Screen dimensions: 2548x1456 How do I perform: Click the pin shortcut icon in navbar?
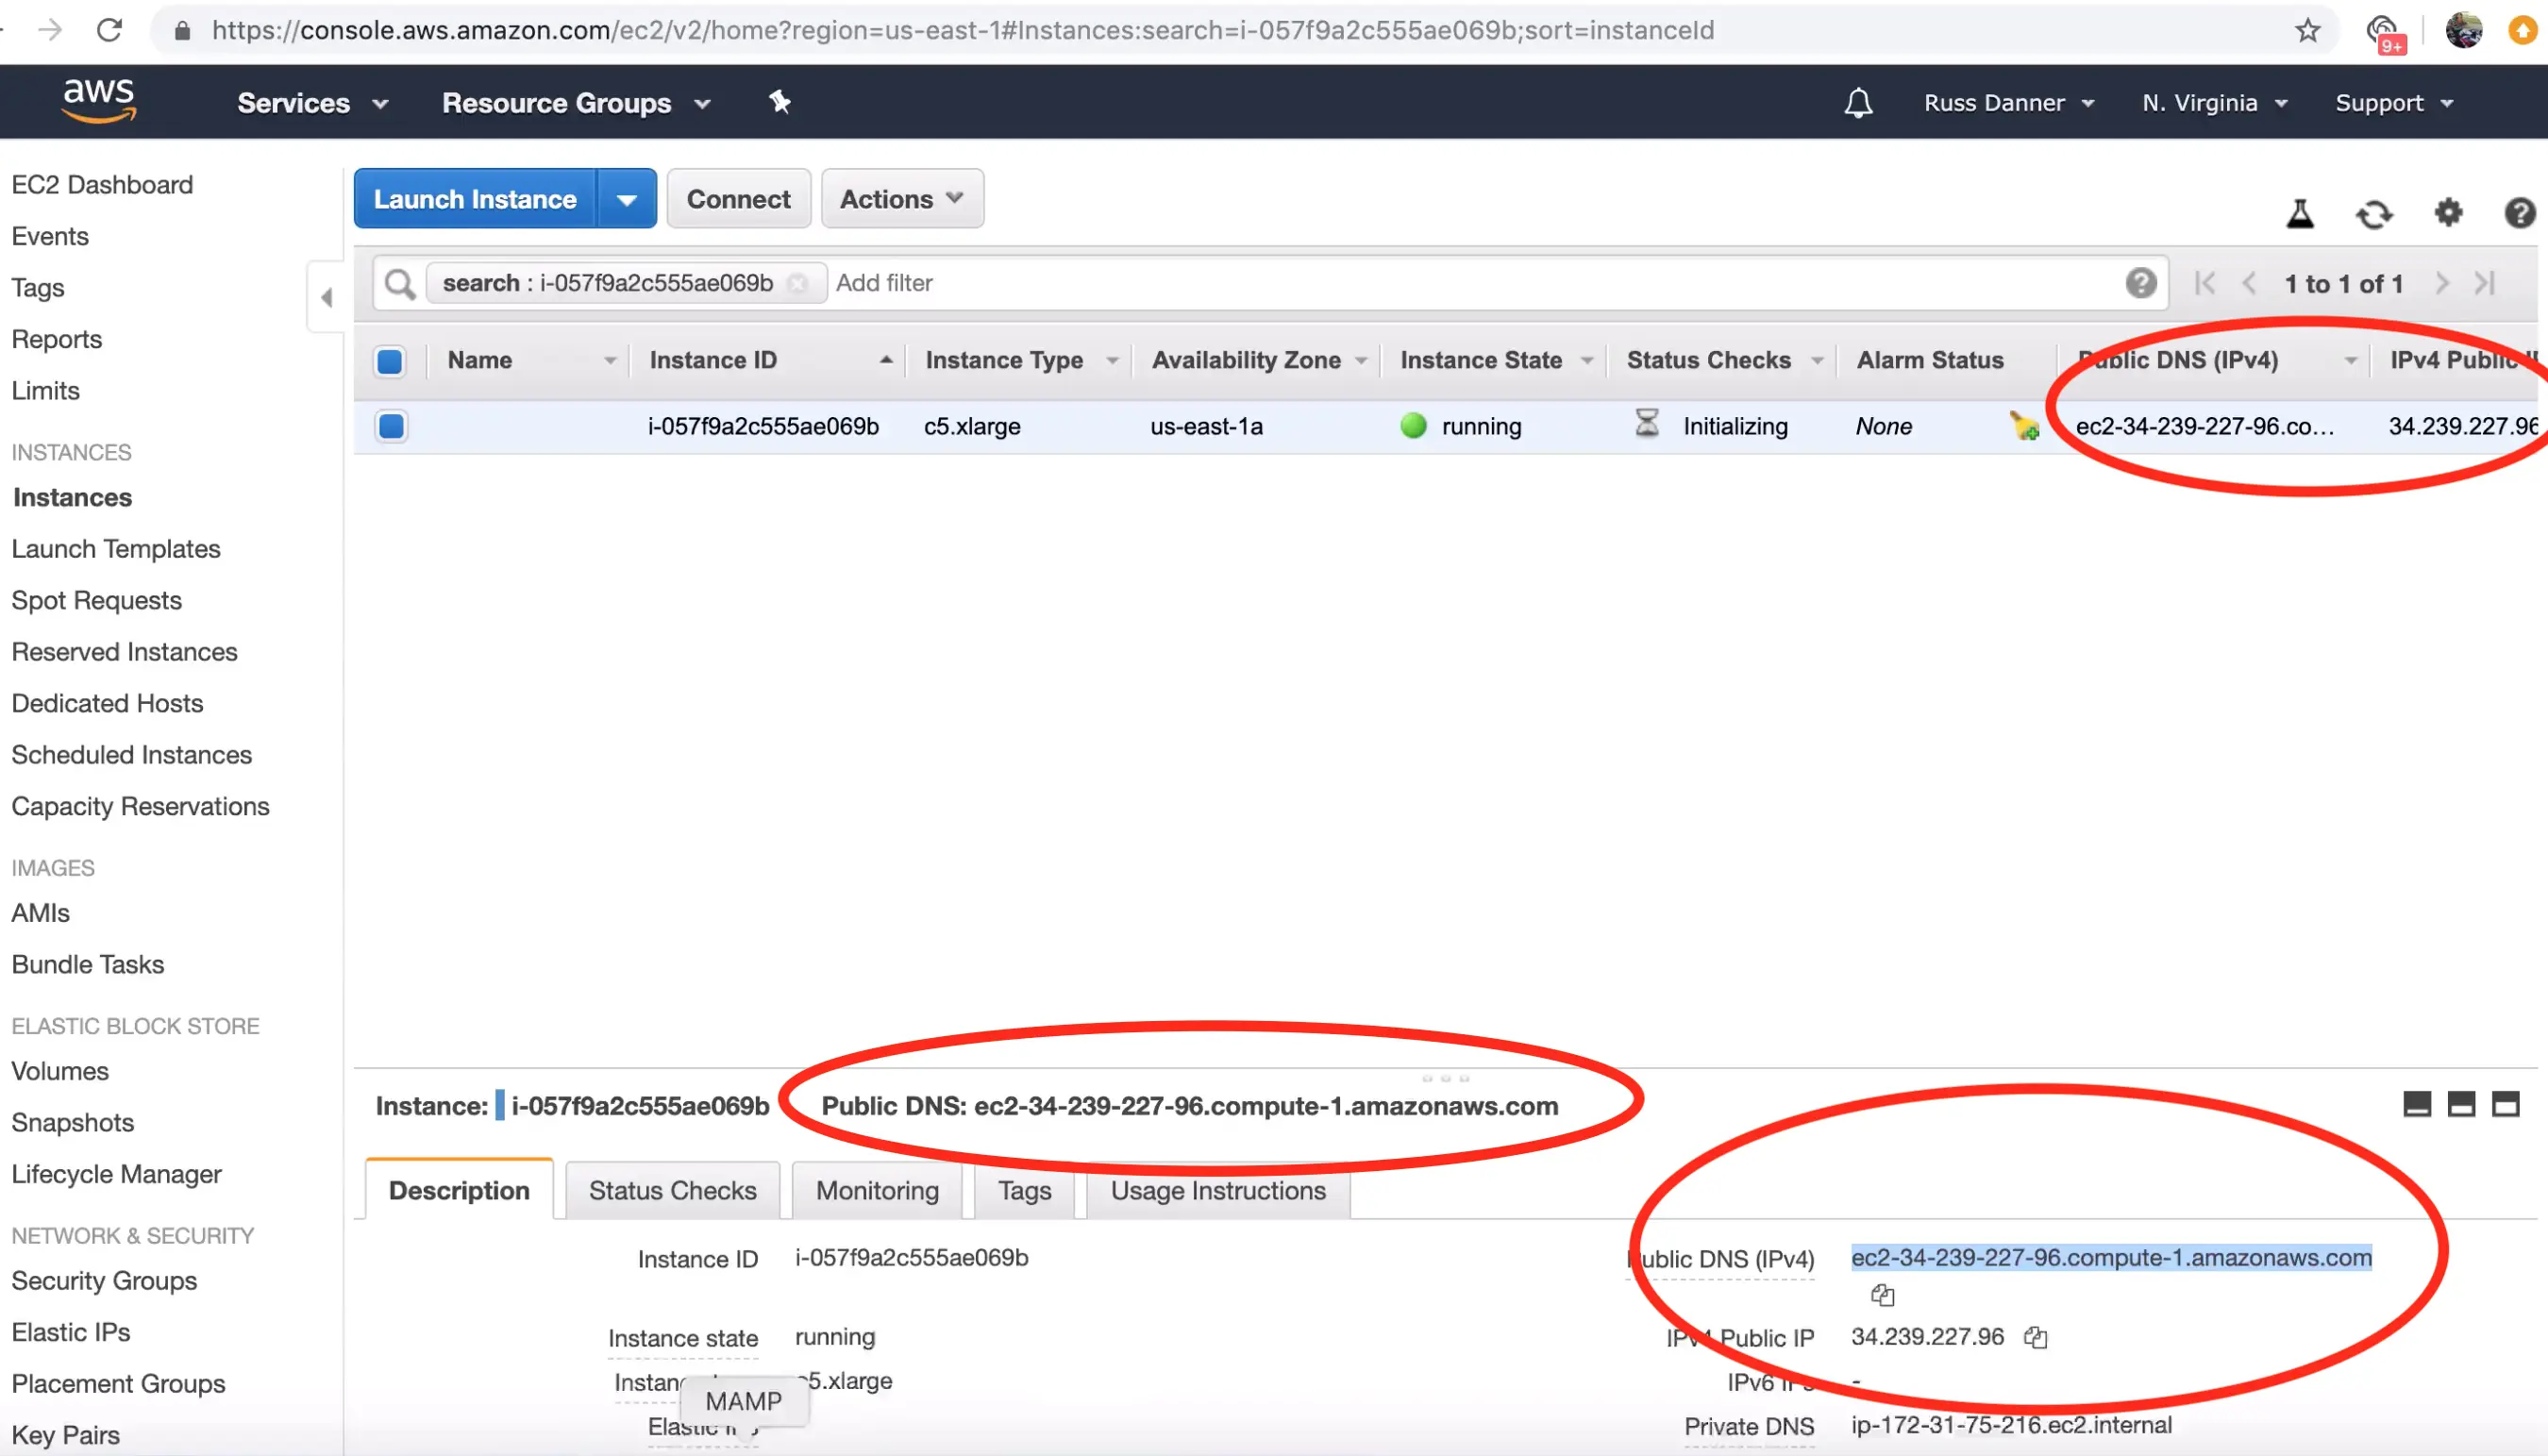[780, 102]
